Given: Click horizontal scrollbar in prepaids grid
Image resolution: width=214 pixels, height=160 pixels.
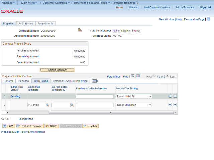Looking at the screenshot, I should click(x=111, y=113).
